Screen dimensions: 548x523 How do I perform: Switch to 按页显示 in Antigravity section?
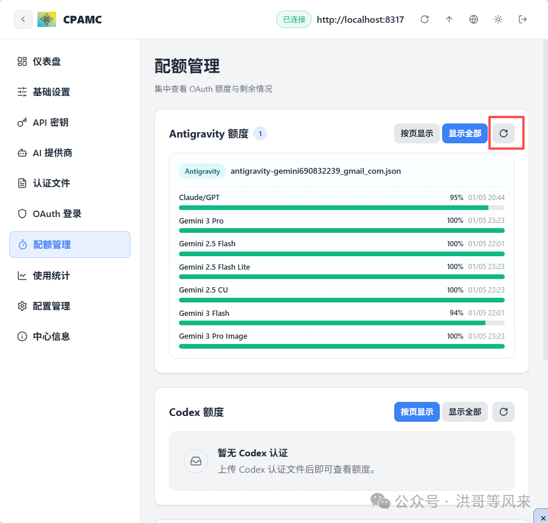tap(416, 133)
